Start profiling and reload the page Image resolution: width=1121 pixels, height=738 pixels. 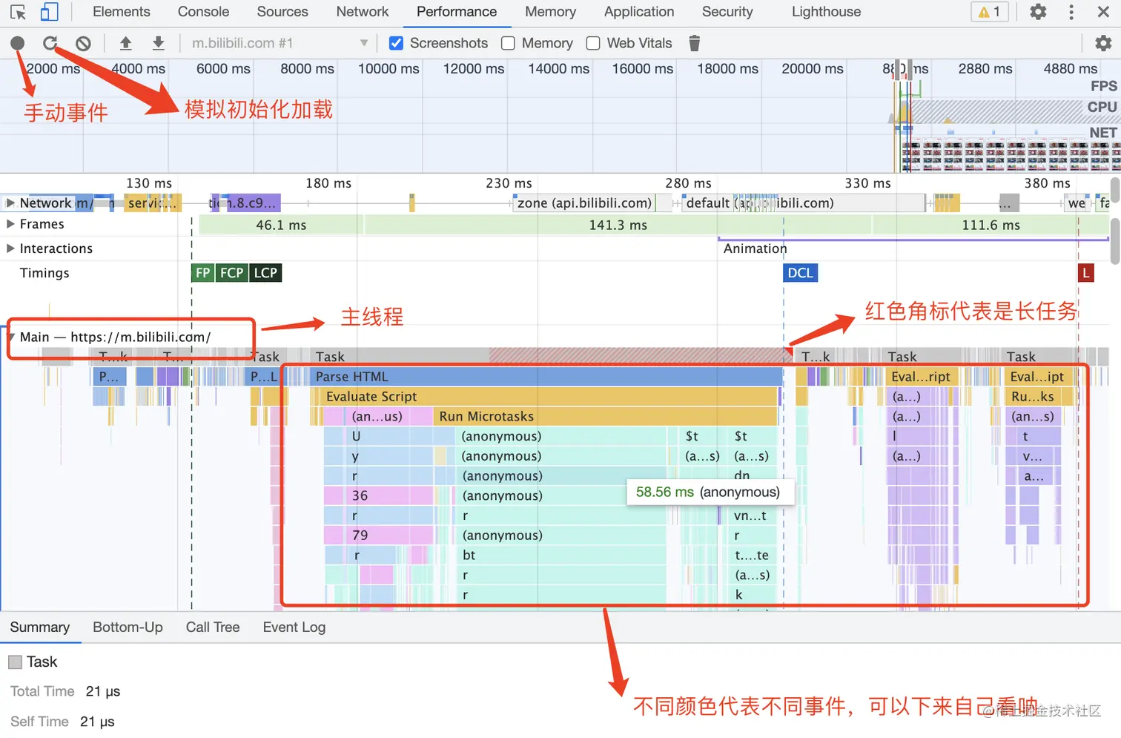coord(50,43)
